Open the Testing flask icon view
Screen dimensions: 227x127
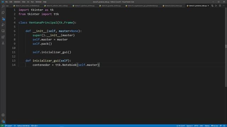click(3, 43)
